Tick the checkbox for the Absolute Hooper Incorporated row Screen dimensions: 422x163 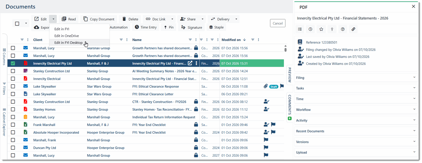(x=13, y=132)
